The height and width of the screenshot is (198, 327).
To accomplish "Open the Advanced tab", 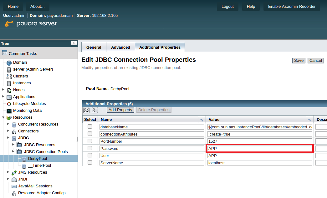I will [x=120, y=47].
